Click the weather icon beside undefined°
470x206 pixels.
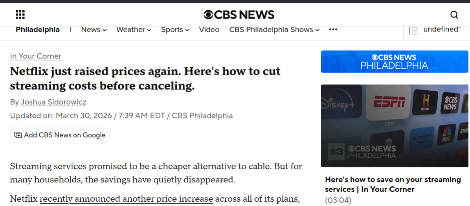(414, 30)
